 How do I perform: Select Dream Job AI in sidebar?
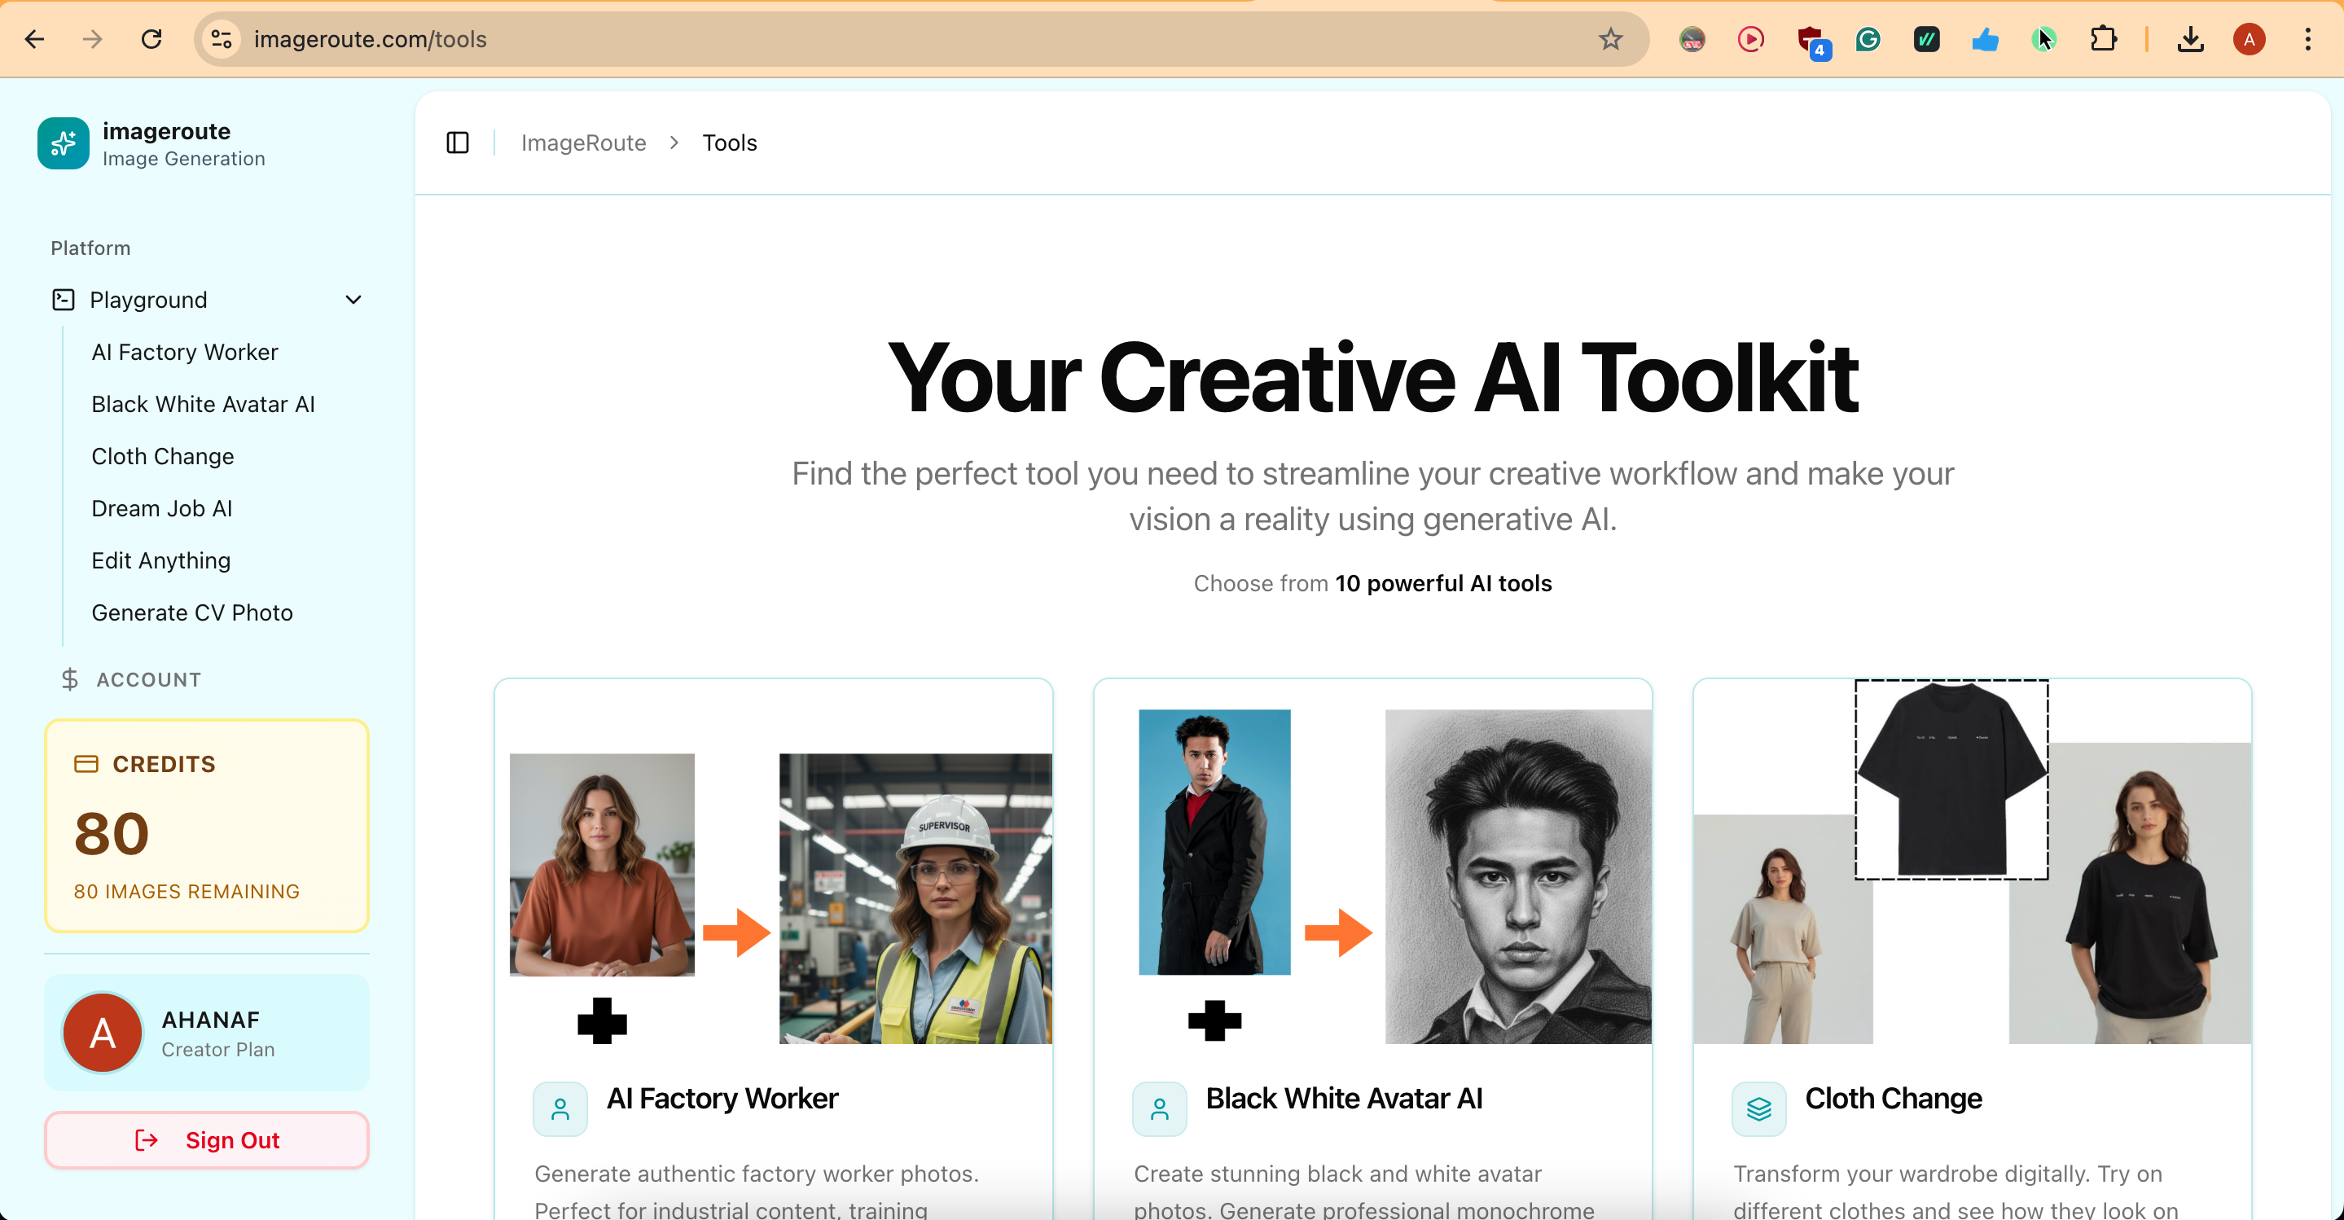click(x=161, y=508)
